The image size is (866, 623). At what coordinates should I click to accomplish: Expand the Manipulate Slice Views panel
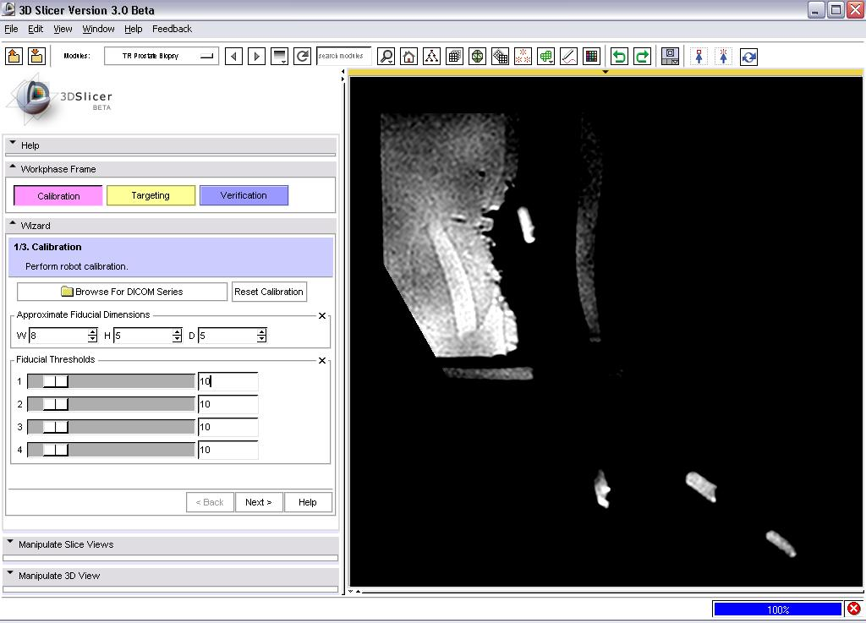click(66, 544)
